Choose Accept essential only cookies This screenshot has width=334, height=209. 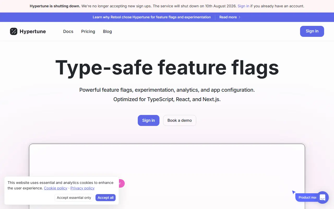pyautogui.click(x=74, y=198)
